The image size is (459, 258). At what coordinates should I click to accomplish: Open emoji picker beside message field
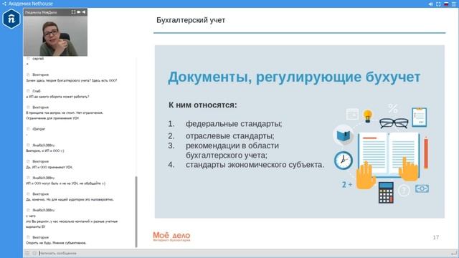pyautogui.click(x=34, y=253)
